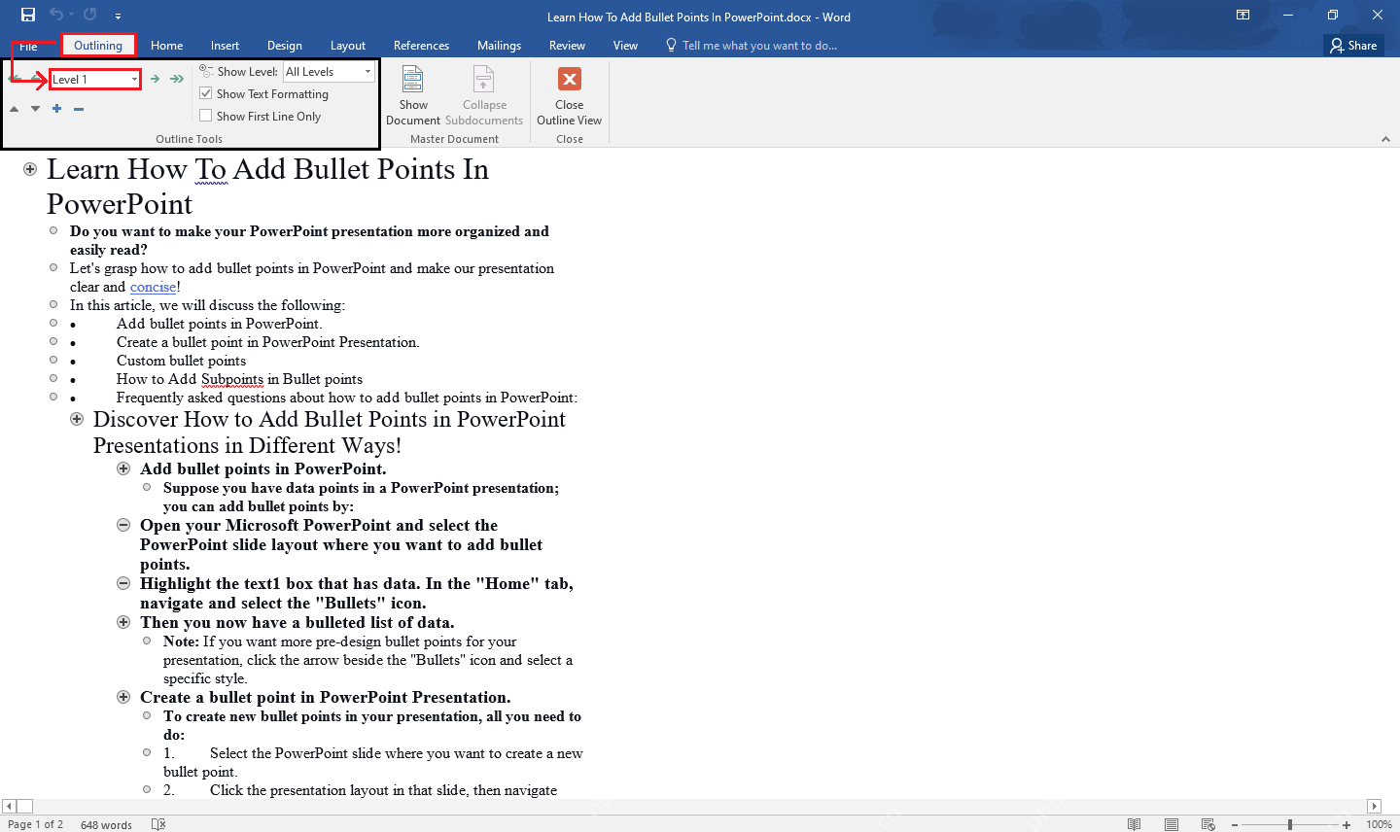The height and width of the screenshot is (832, 1400).
Task: Adjust the zoom slider in status bar
Action: click(x=1289, y=824)
